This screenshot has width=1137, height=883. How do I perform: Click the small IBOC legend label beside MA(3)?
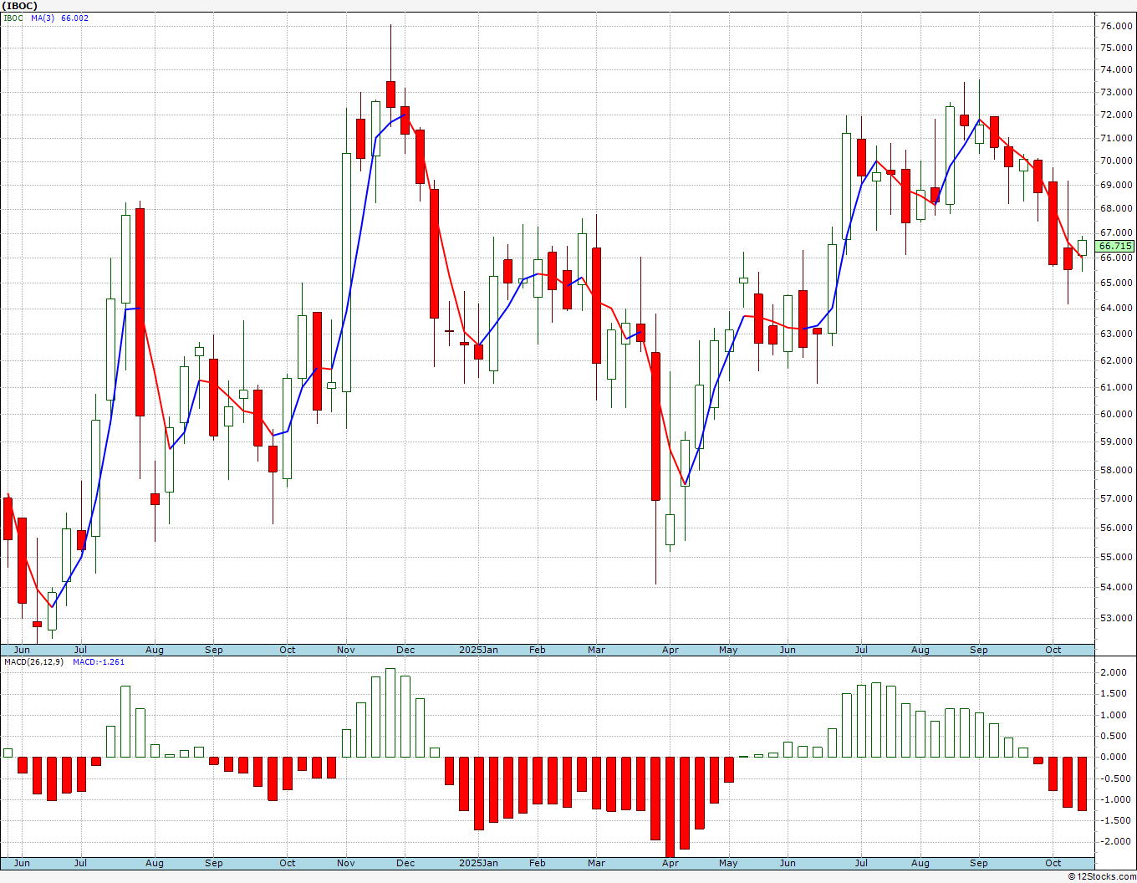tap(13, 18)
